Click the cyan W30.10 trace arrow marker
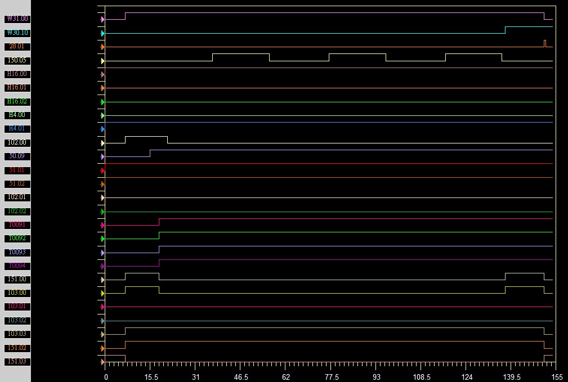This screenshot has height=382, width=568. 102,34
